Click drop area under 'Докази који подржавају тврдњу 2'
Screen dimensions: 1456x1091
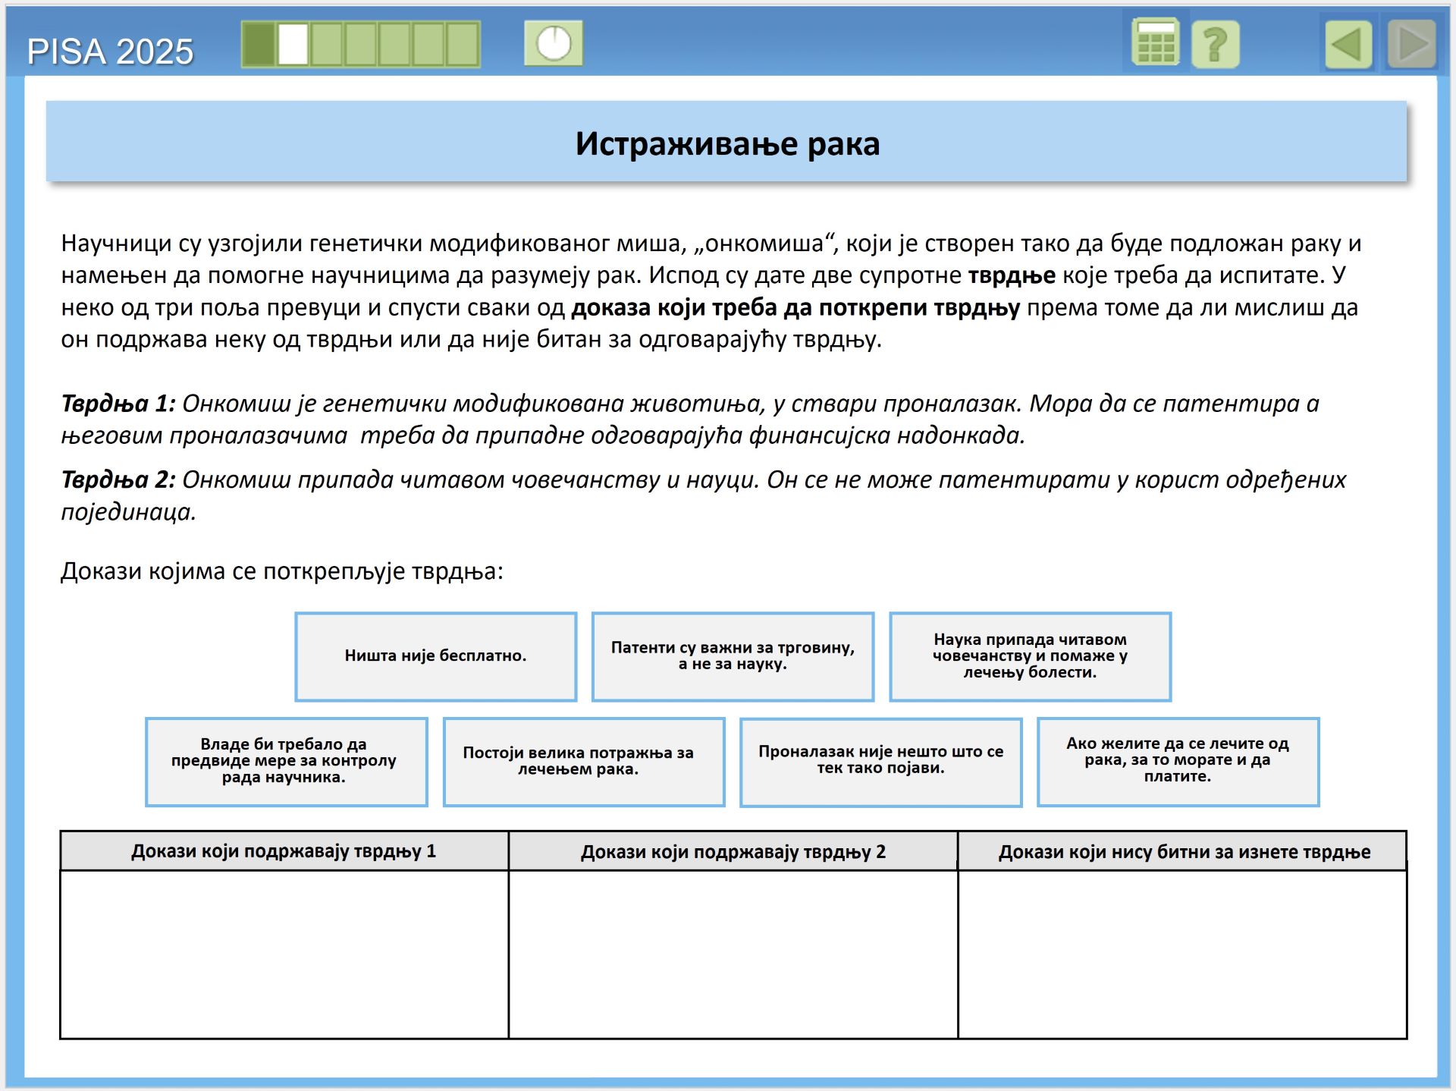(x=733, y=954)
